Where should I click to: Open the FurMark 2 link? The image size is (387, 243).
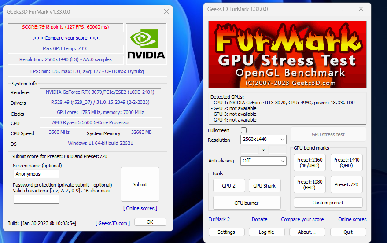pos(219,219)
